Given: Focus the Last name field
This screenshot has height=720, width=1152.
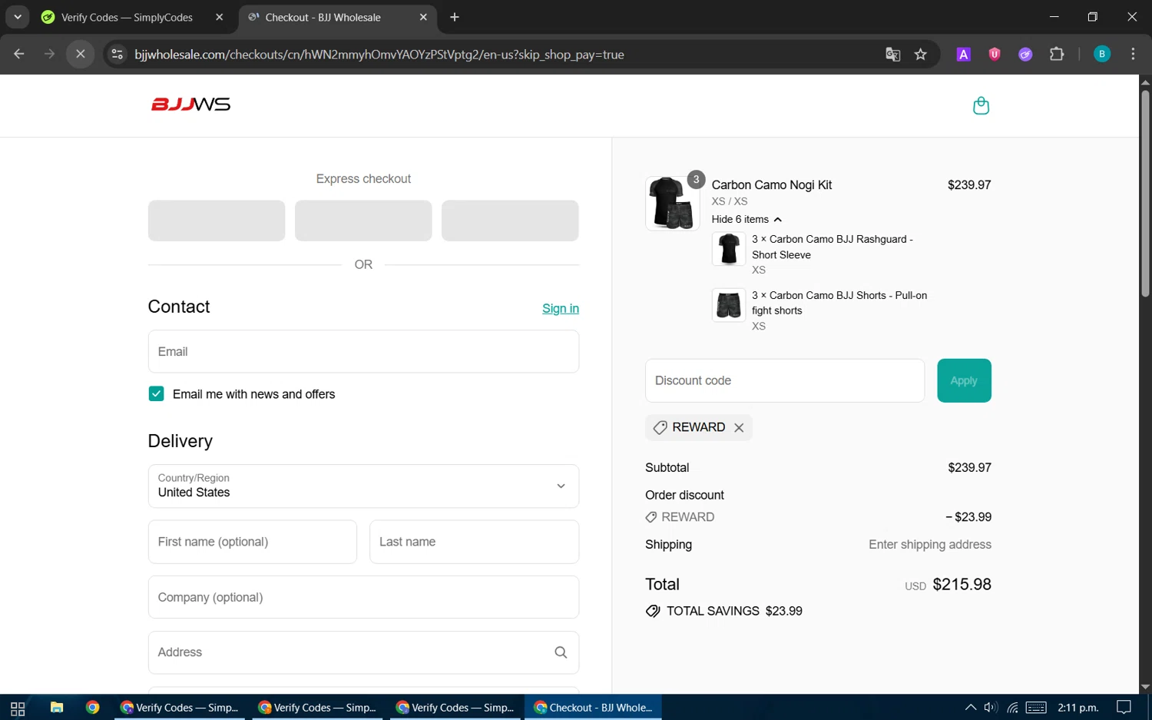Looking at the screenshot, I should coord(474,542).
